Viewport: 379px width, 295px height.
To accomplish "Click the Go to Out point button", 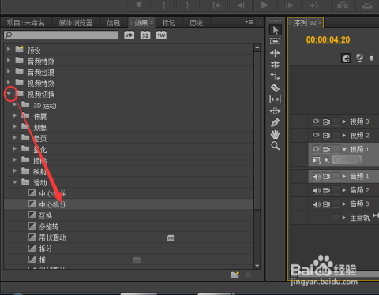I will click(x=313, y=6).
